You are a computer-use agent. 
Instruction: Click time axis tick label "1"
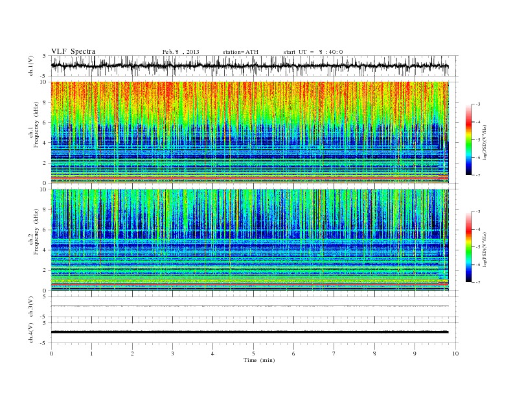click(x=91, y=354)
